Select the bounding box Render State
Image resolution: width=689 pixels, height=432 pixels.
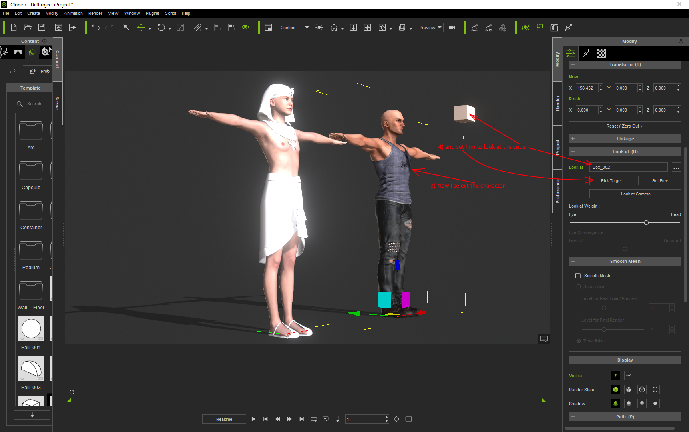(x=655, y=390)
